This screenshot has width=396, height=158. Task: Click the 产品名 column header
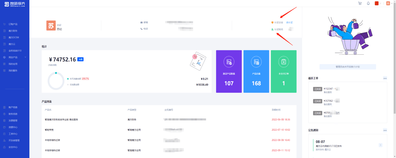pyautogui.click(x=48, y=110)
